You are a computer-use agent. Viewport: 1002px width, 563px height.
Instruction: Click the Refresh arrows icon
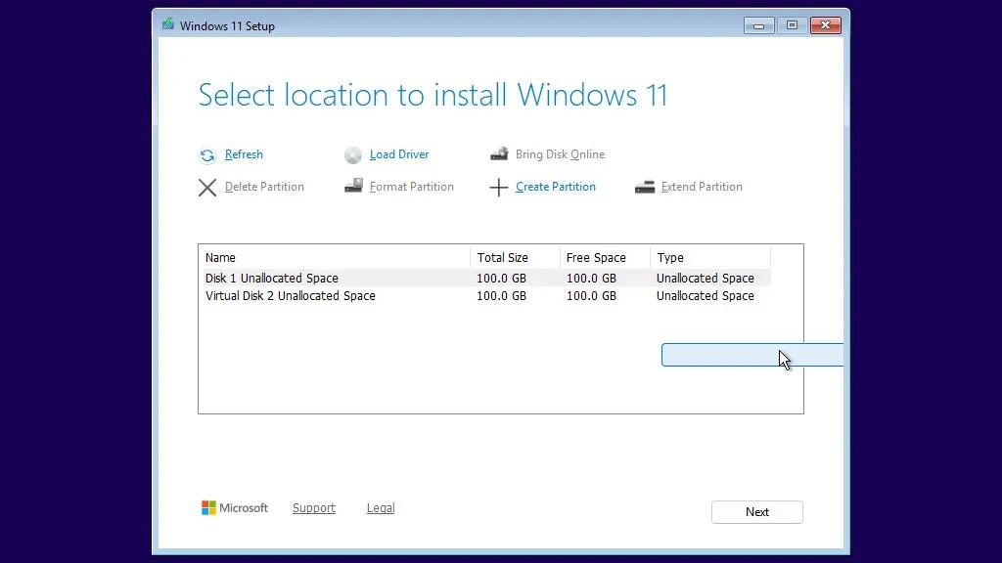[x=207, y=154]
